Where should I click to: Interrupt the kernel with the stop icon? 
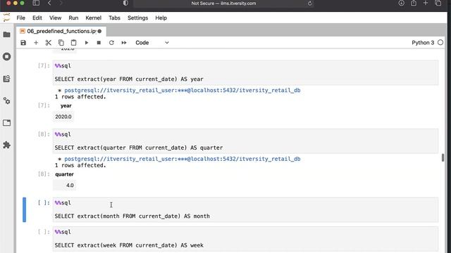tap(99, 43)
